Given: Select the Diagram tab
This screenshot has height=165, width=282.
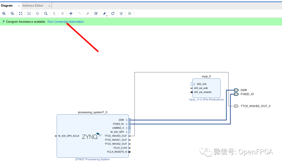Looking at the screenshot, I should click(x=7, y=5).
